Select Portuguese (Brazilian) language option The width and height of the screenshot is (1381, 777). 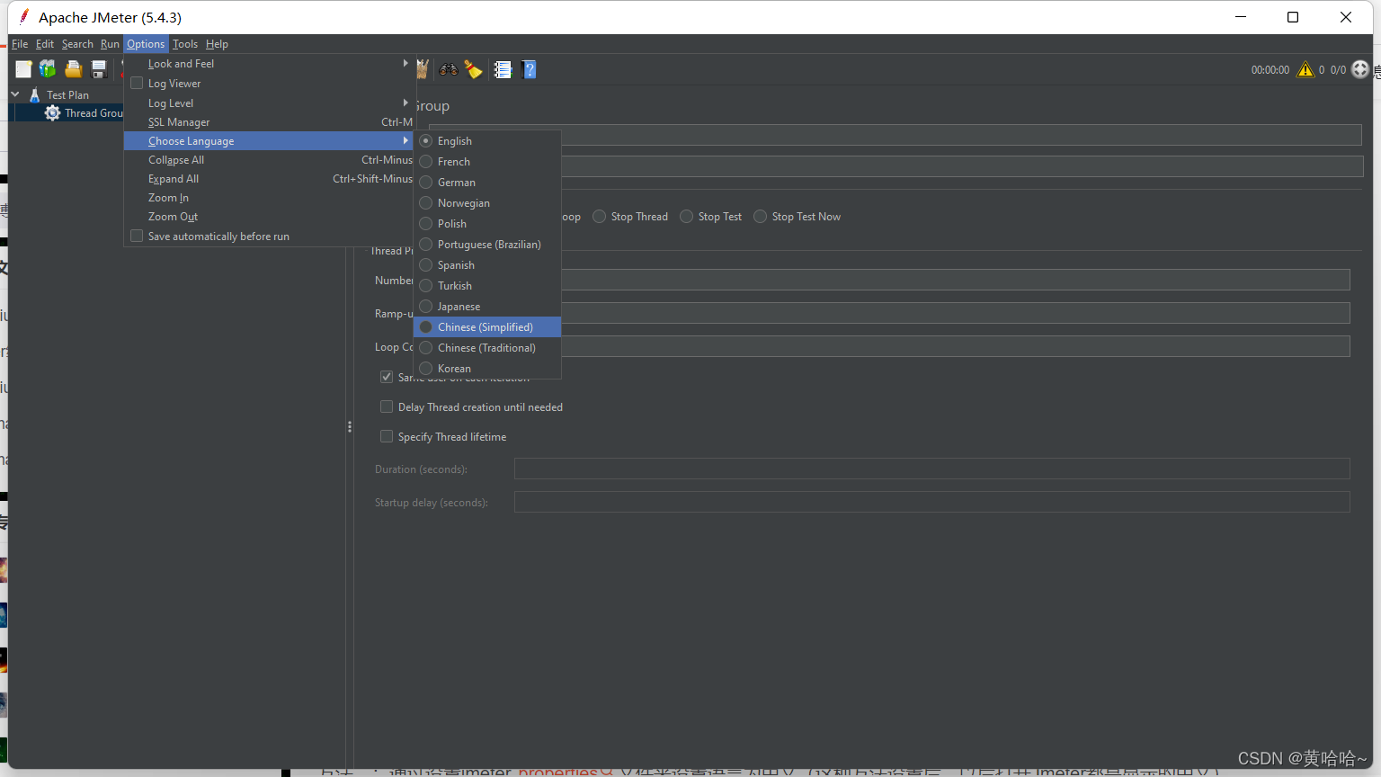pyautogui.click(x=487, y=244)
